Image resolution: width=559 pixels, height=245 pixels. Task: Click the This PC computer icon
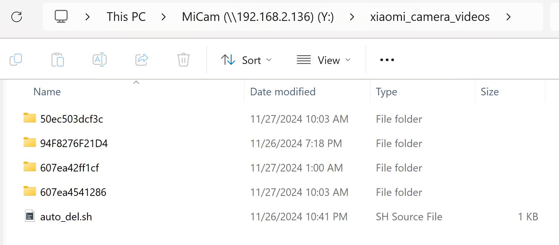point(61,17)
